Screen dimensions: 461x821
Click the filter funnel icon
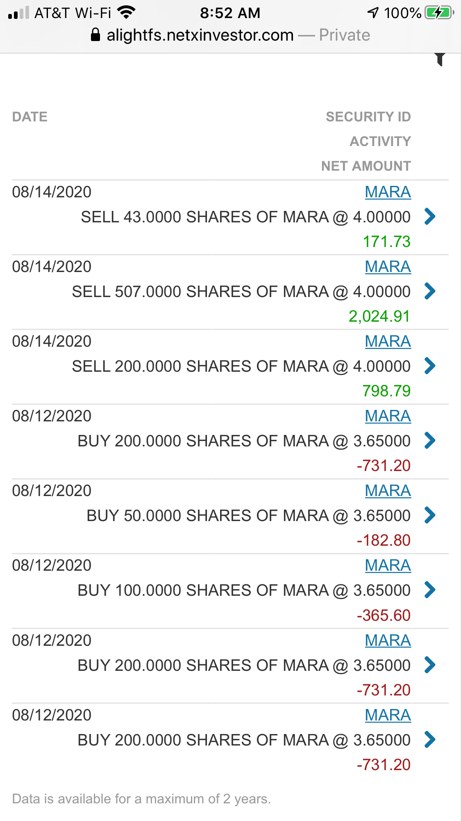tap(440, 59)
